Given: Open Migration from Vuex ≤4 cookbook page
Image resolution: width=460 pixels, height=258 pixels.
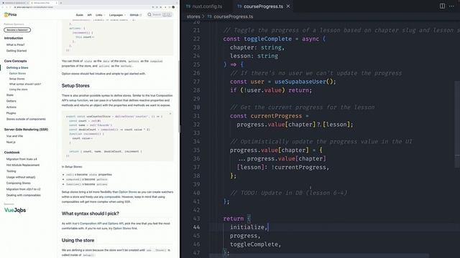Looking at the screenshot, I should (x=22, y=159).
